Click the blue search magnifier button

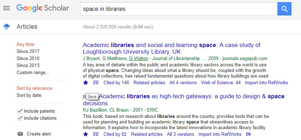click(284, 9)
